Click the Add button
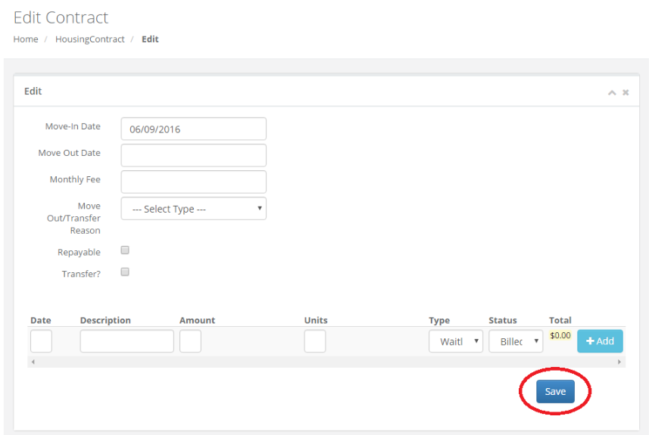Viewport: 649px width, 435px height. [x=600, y=341]
